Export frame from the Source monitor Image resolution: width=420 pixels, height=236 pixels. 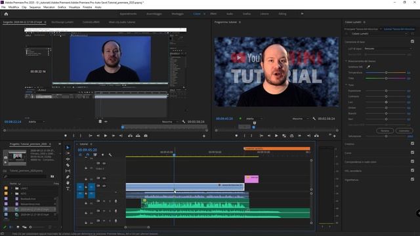pyautogui.click(x=146, y=136)
